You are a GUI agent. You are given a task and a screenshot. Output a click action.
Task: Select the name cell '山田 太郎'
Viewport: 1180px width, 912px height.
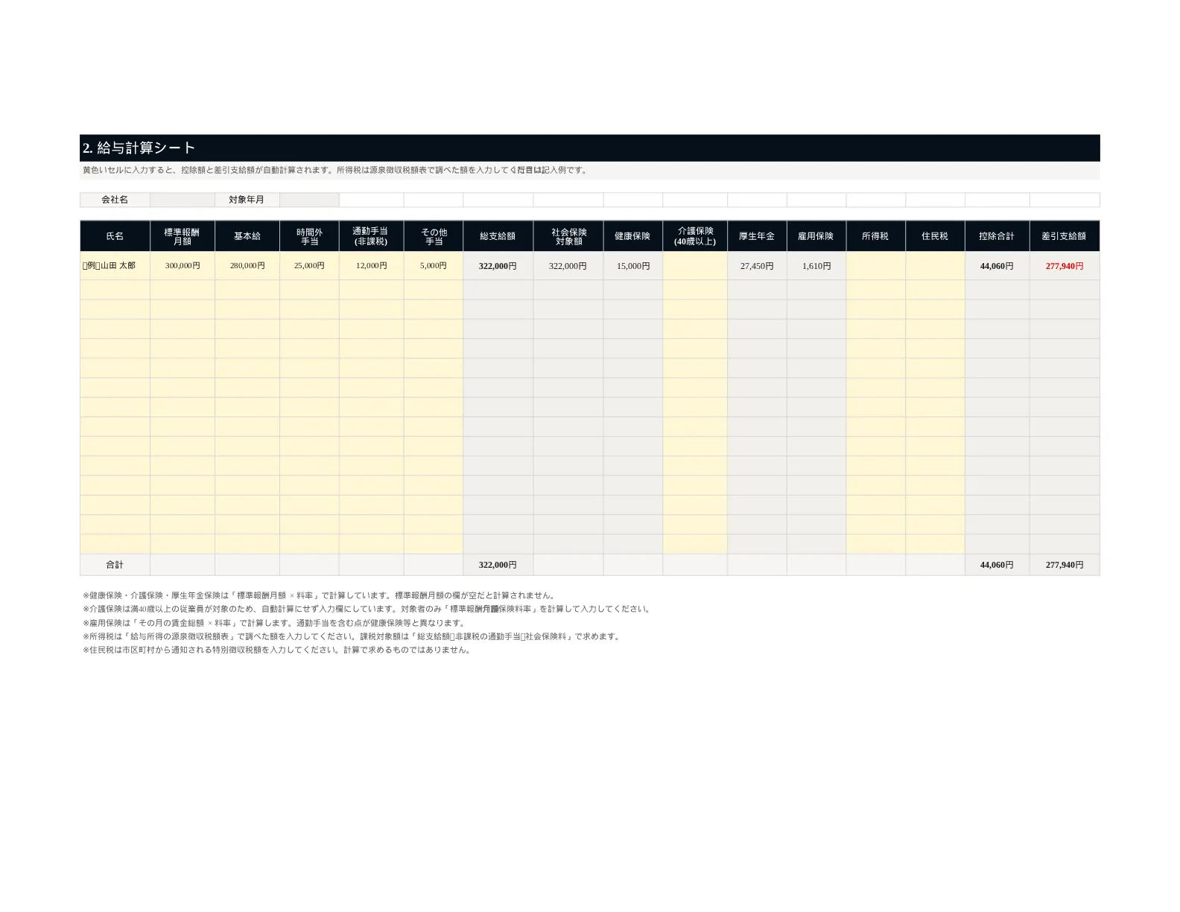115,266
